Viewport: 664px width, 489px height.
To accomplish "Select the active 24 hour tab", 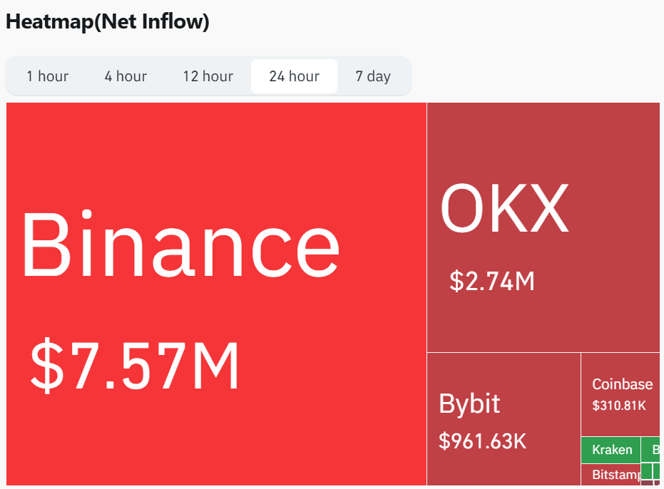I will click(x=295, y=76).
